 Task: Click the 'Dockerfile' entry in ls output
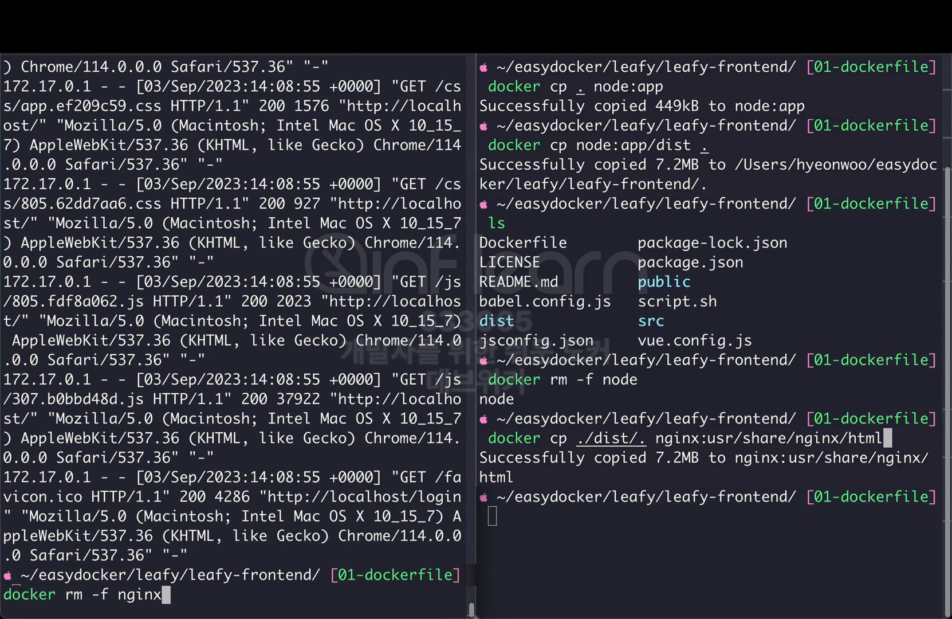point(523,243)
